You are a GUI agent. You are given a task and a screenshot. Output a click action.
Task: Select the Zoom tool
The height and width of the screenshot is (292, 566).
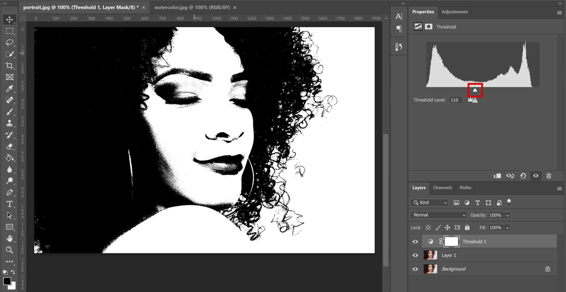click(9, 250)
